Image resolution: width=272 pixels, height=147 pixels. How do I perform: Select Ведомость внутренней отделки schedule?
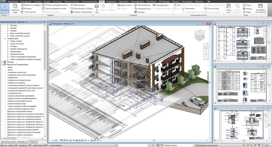20,112
